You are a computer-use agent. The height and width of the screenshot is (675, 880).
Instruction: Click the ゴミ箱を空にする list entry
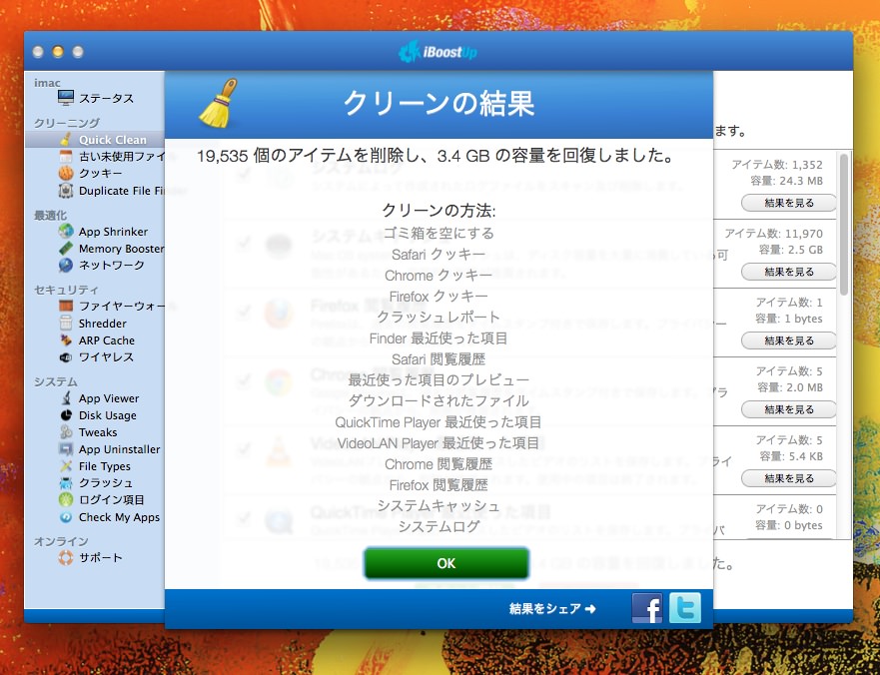[439, 233]
